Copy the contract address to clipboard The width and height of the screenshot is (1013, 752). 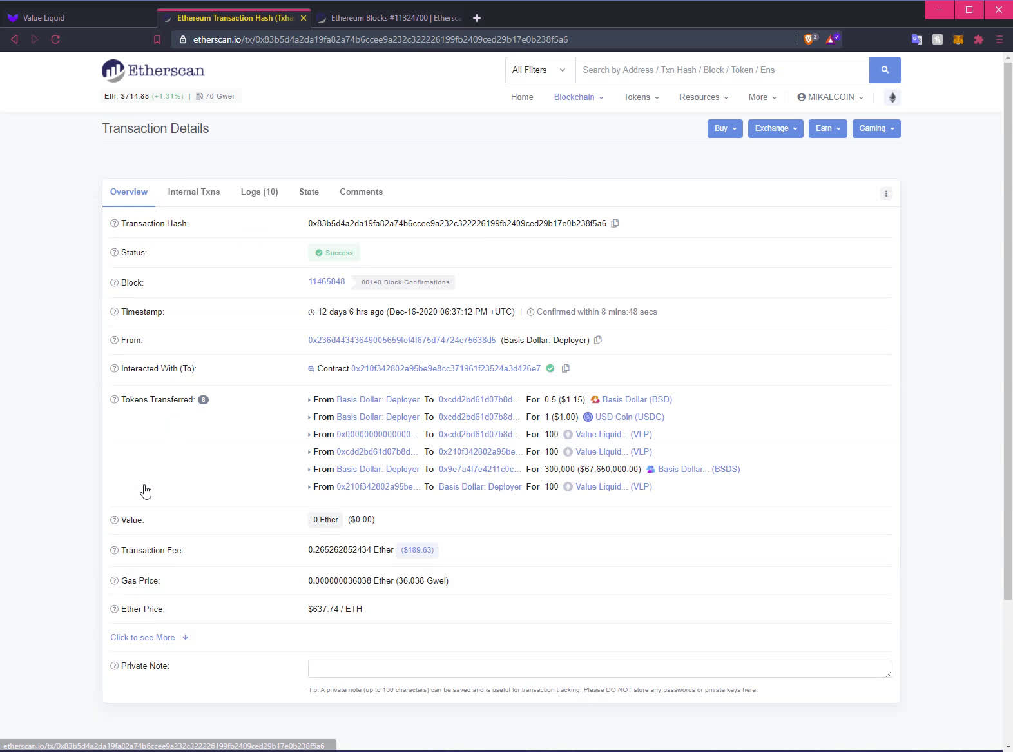coord(566,368)
